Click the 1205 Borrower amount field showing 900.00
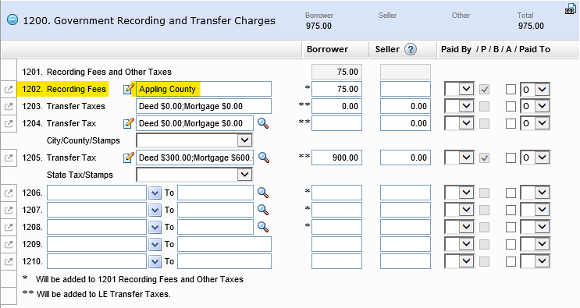The width and height of the screenshot is (580, 308). pos(336,158)
